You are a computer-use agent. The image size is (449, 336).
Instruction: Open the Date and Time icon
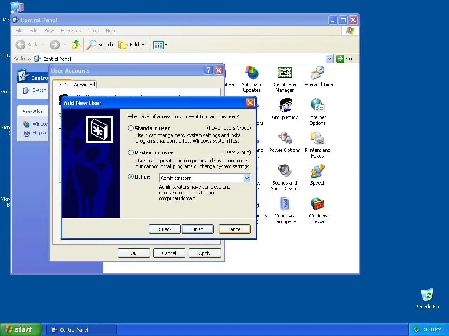[x=317, y=76]
